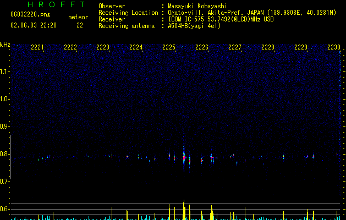Click the Receiver label
Screen dimensions: 346x220
pyautogui.click(x=112, y=19)
